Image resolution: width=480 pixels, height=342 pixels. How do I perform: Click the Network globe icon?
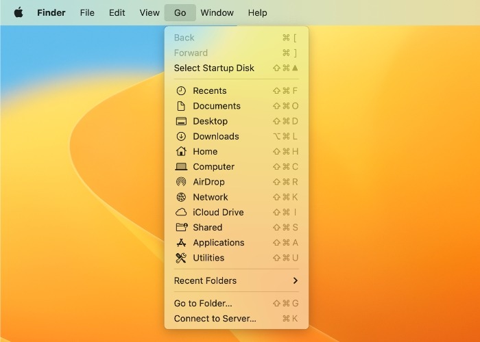pos(181,197)
